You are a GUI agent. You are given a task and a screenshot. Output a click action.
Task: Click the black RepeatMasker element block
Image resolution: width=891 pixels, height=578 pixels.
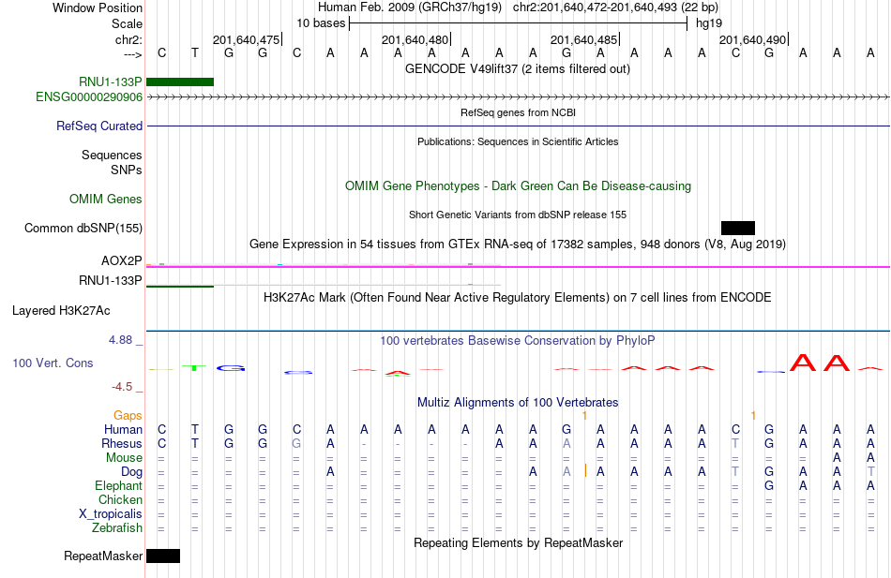coord(163,556)
